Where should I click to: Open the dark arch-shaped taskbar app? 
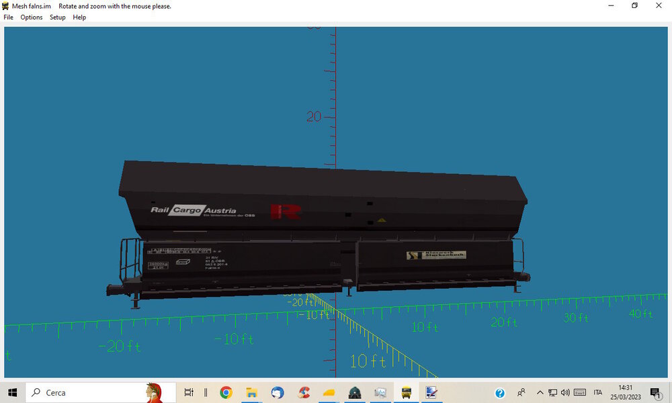coord(355,392)
